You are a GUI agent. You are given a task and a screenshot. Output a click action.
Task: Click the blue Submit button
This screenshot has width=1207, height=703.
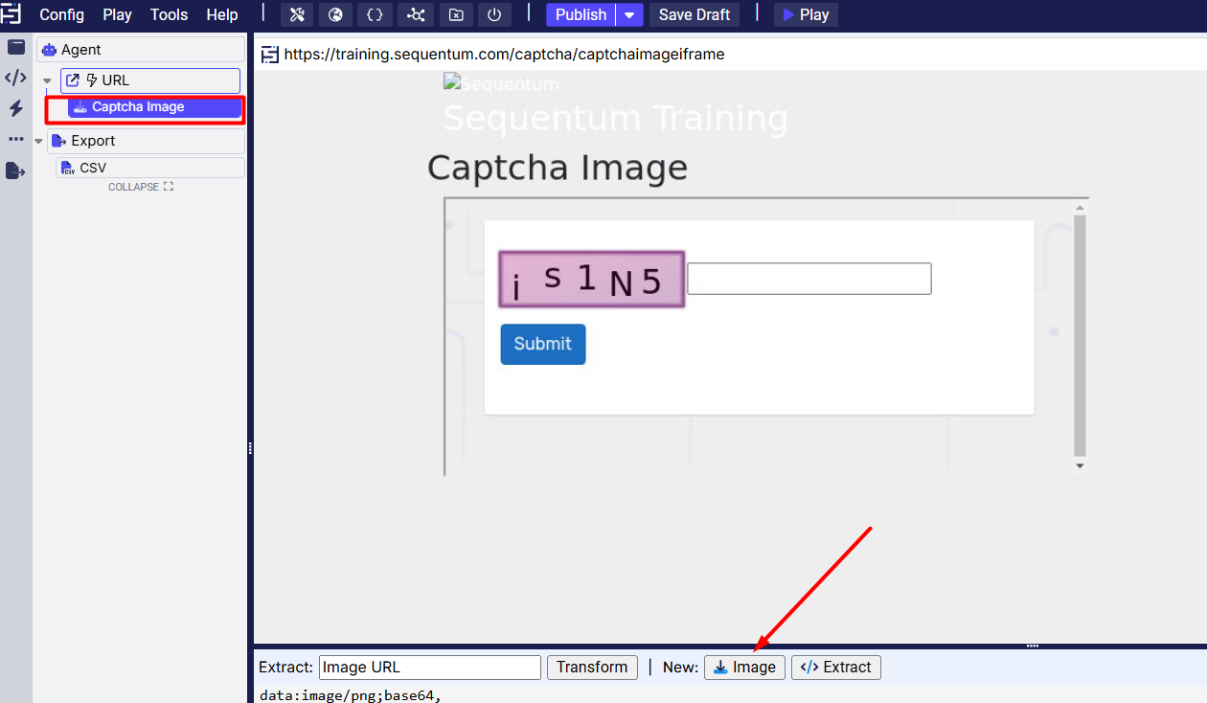point(543,344)
